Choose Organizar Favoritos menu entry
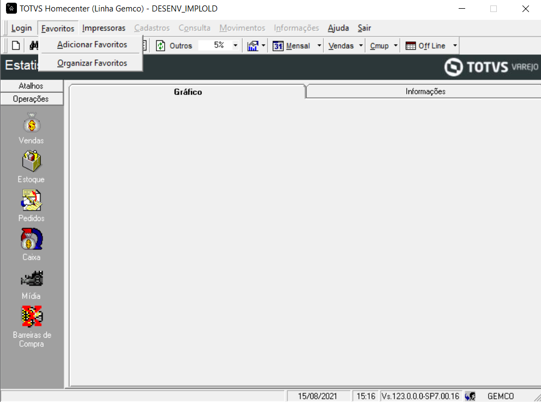 [x=91, y=63]
